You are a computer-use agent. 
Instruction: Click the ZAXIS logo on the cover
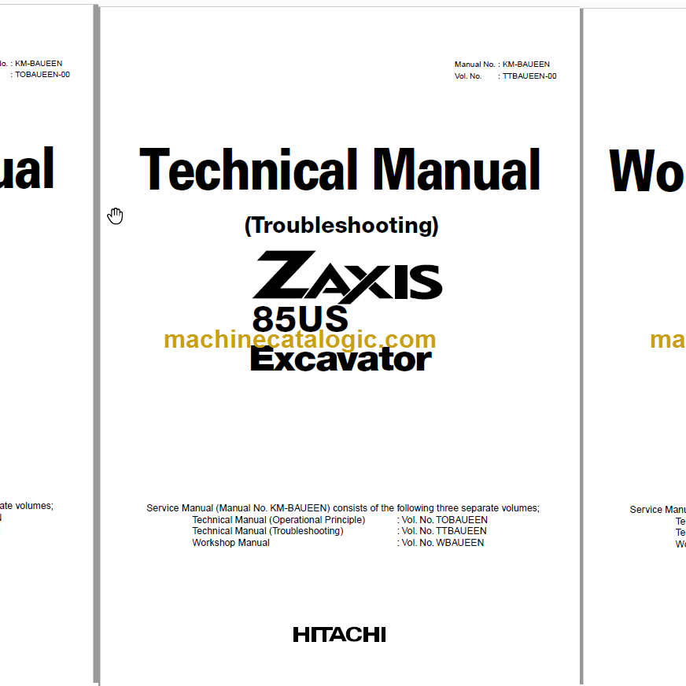[x=348, y=276]
